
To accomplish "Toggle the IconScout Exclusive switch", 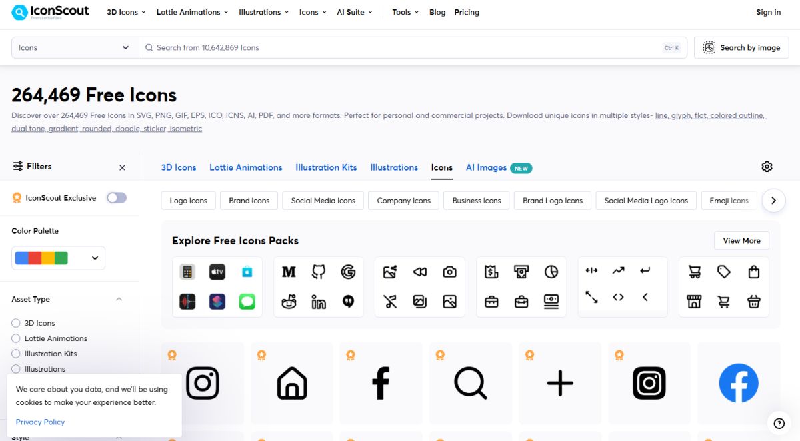I will point(117,197).
